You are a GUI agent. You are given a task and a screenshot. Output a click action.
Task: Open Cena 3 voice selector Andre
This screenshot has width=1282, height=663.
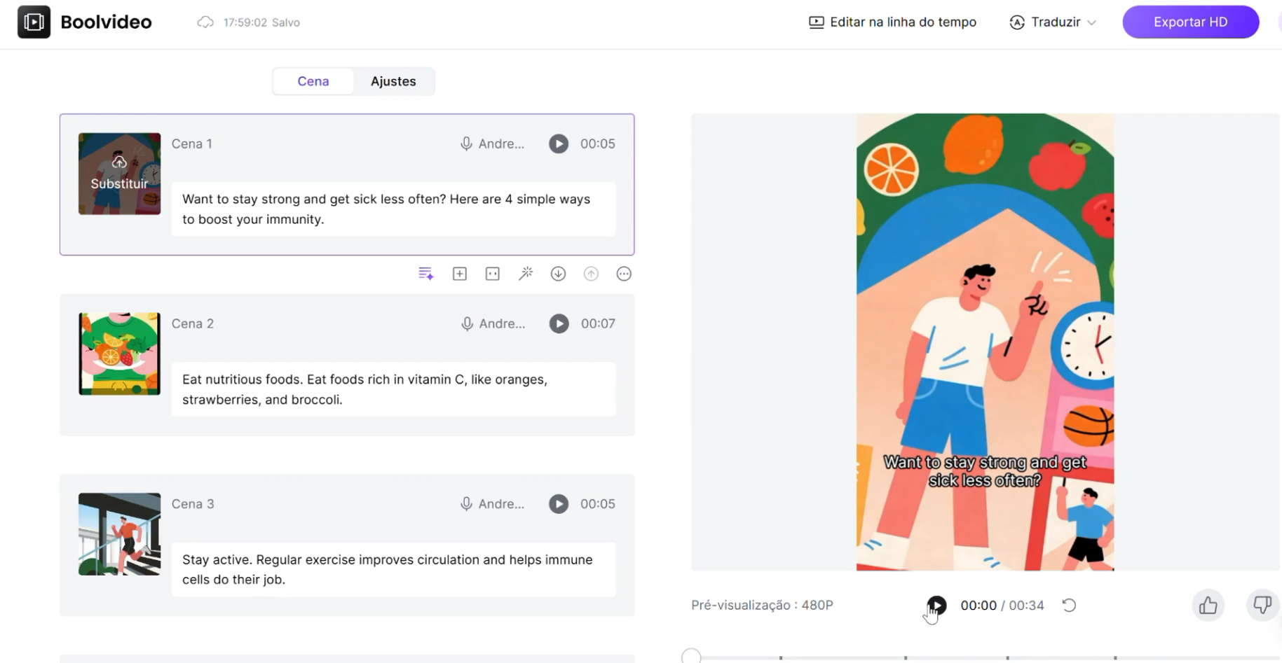pyautogui.click(x=492, y=504)
